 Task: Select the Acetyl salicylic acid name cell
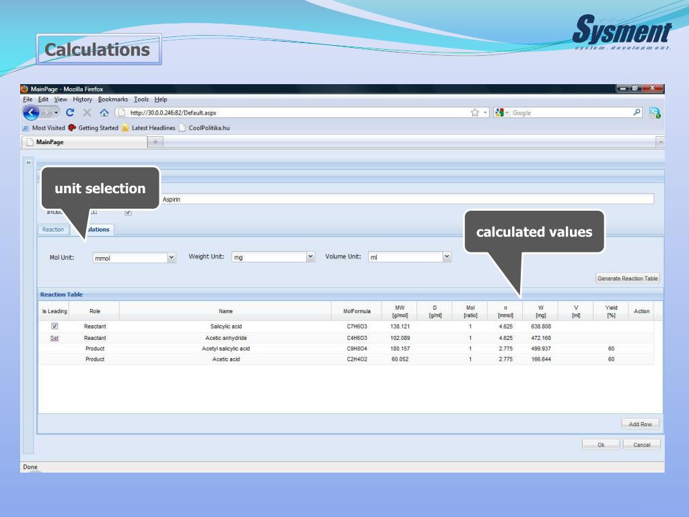pos(225,349)
